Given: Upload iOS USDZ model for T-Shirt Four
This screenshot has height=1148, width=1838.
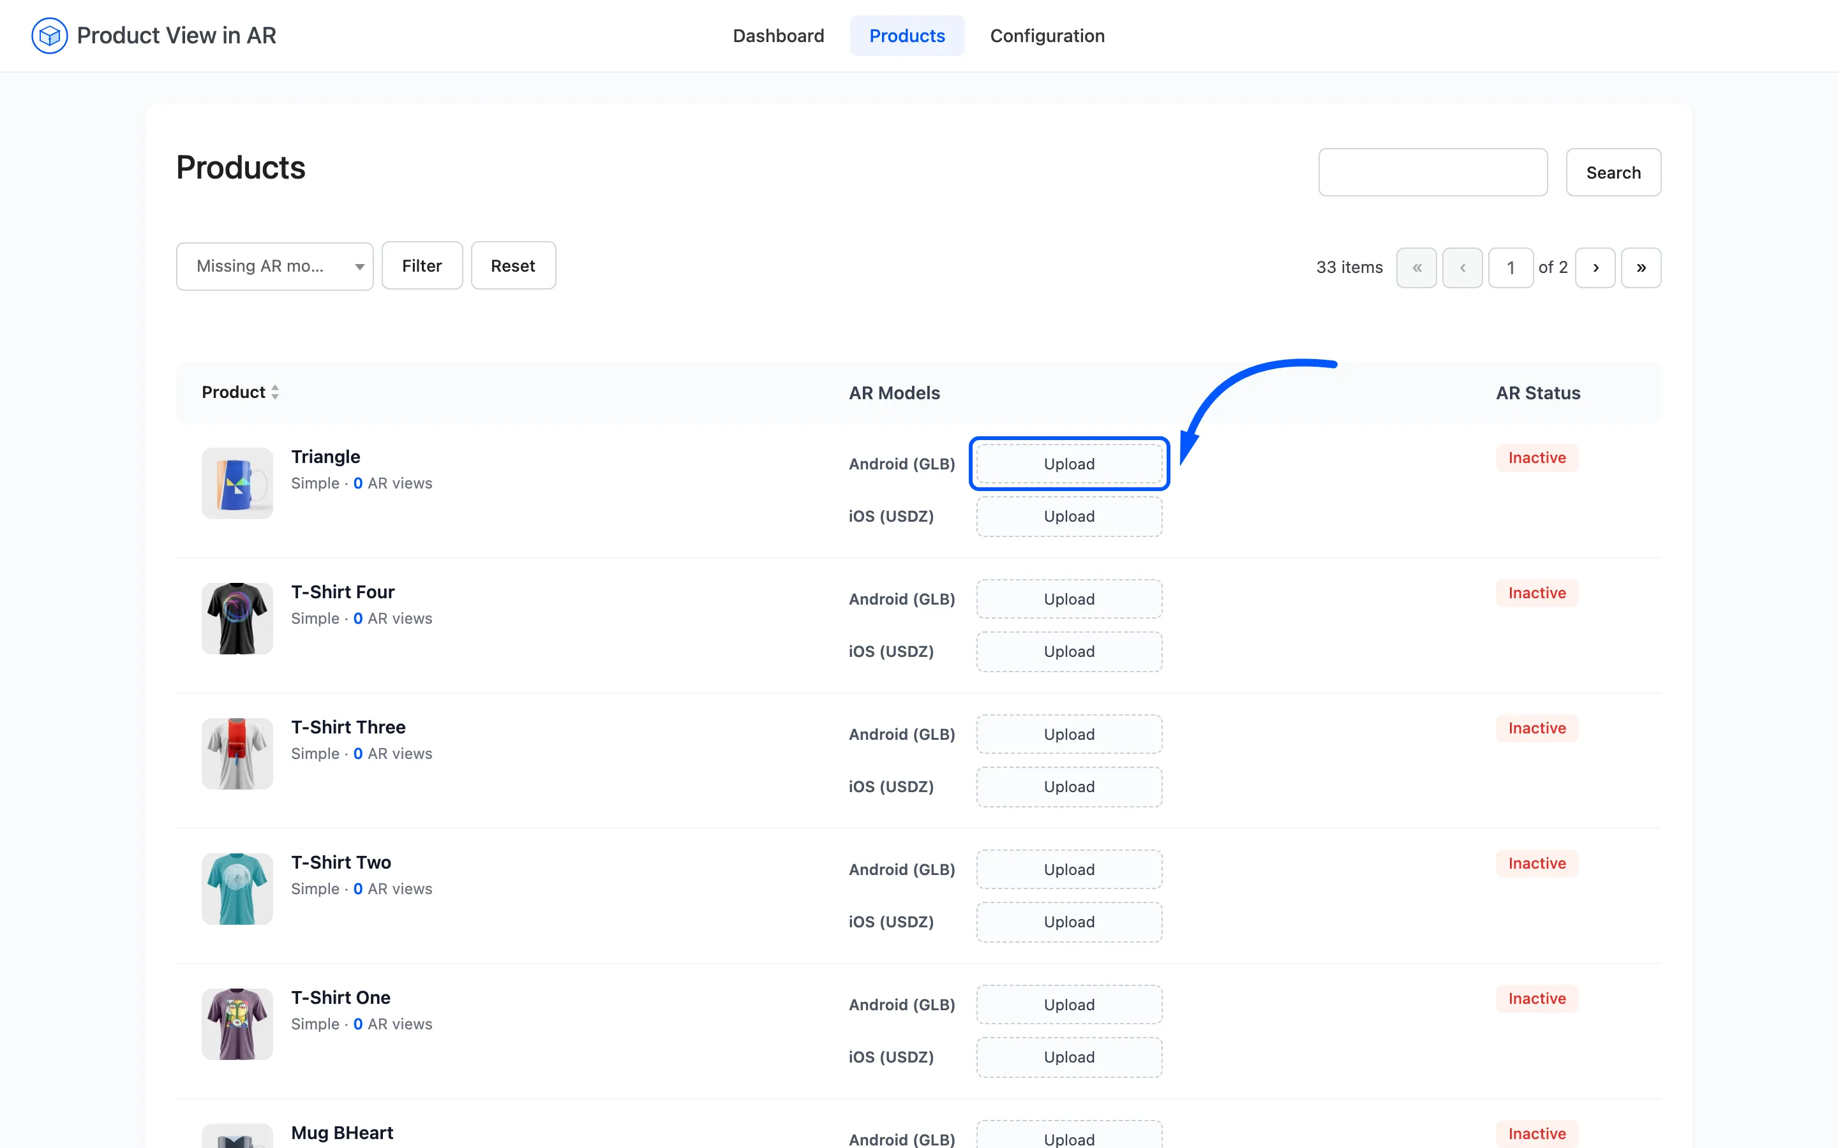Looking at the screenshot, I should click(x=1068, y=651).
